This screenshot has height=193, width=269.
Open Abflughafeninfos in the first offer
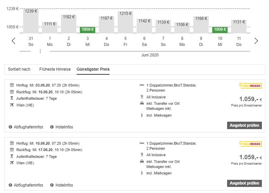point(28,127)
